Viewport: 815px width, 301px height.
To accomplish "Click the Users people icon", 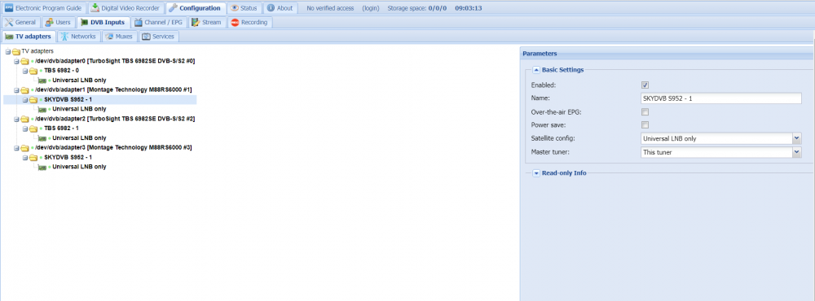I will coord(50,22).
